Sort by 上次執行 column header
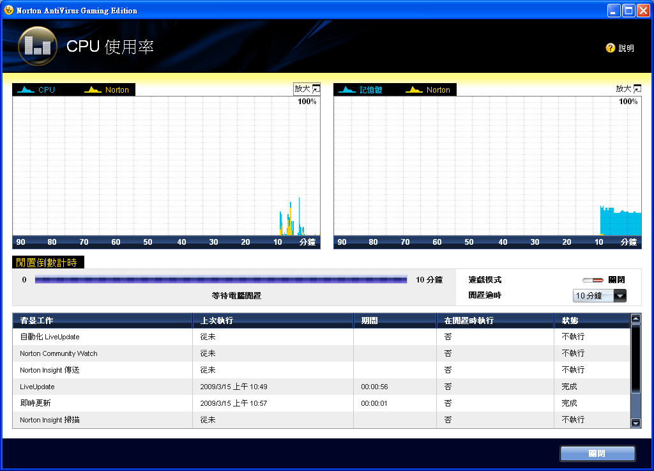Image resolution: width=654 pixels, height=471 pixels. coord(273,320)
